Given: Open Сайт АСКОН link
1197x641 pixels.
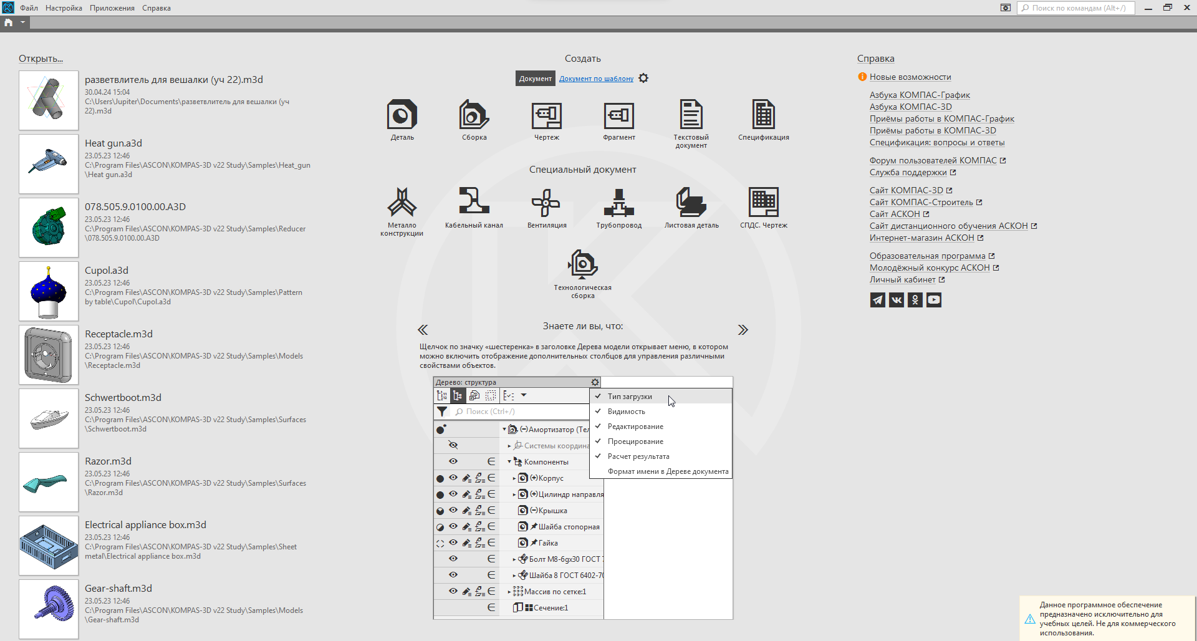Looking at the screenshot, I should pos(895,214).
